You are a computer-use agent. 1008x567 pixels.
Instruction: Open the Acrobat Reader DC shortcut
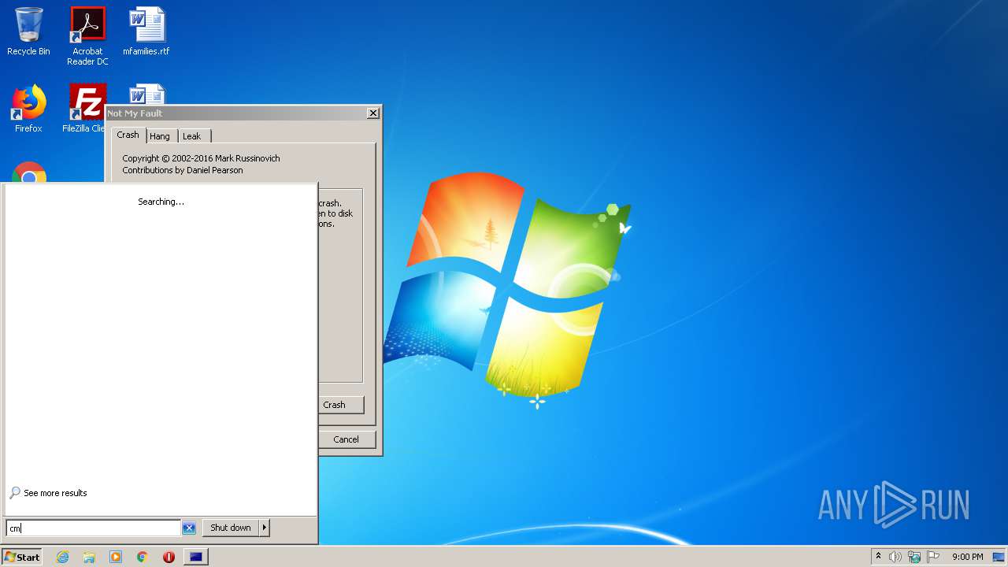[x=87, y=36]
